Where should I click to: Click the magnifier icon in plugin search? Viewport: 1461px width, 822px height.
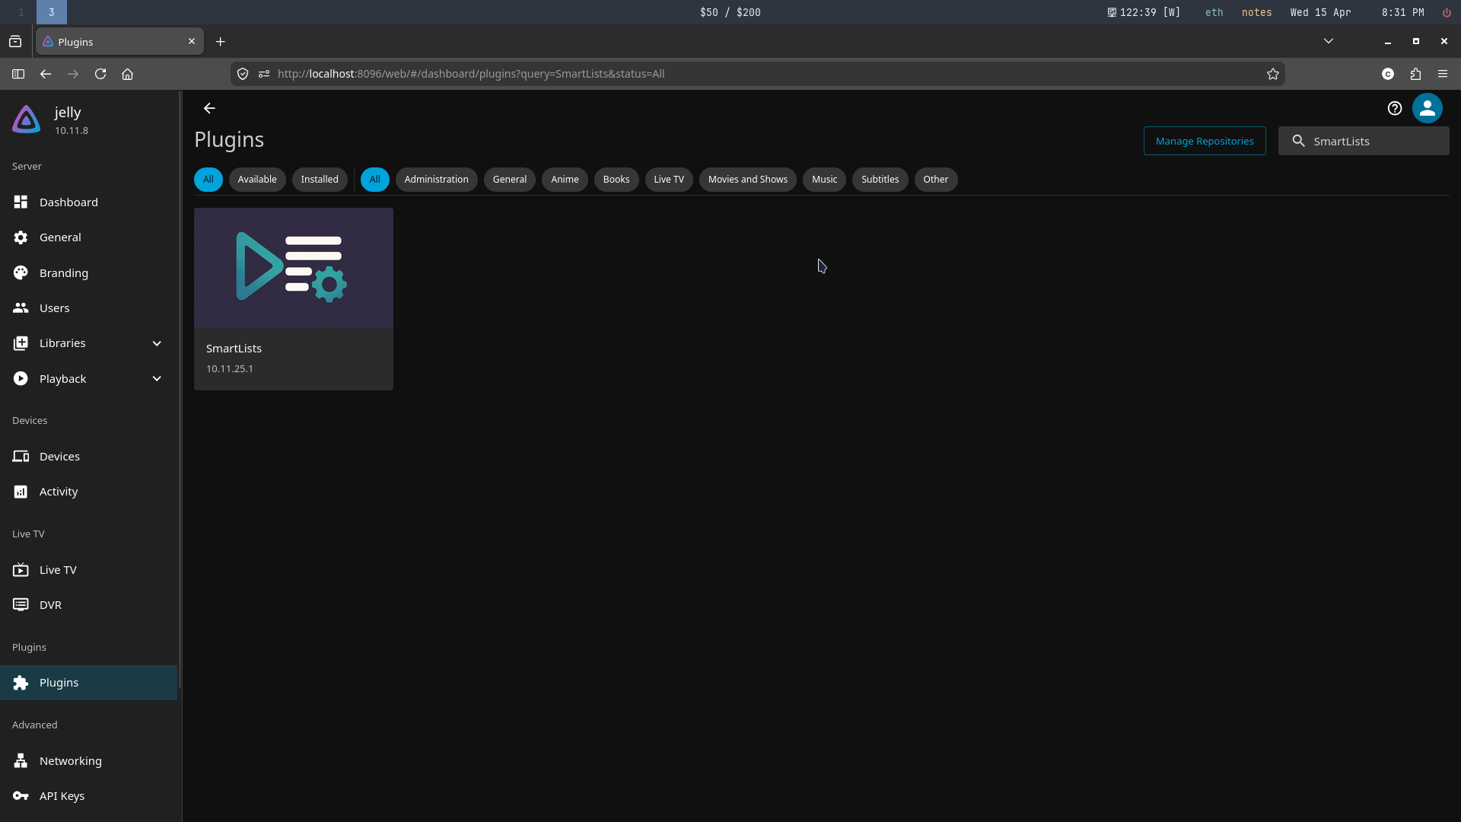pyautogui.click(x=1299, y=141)
